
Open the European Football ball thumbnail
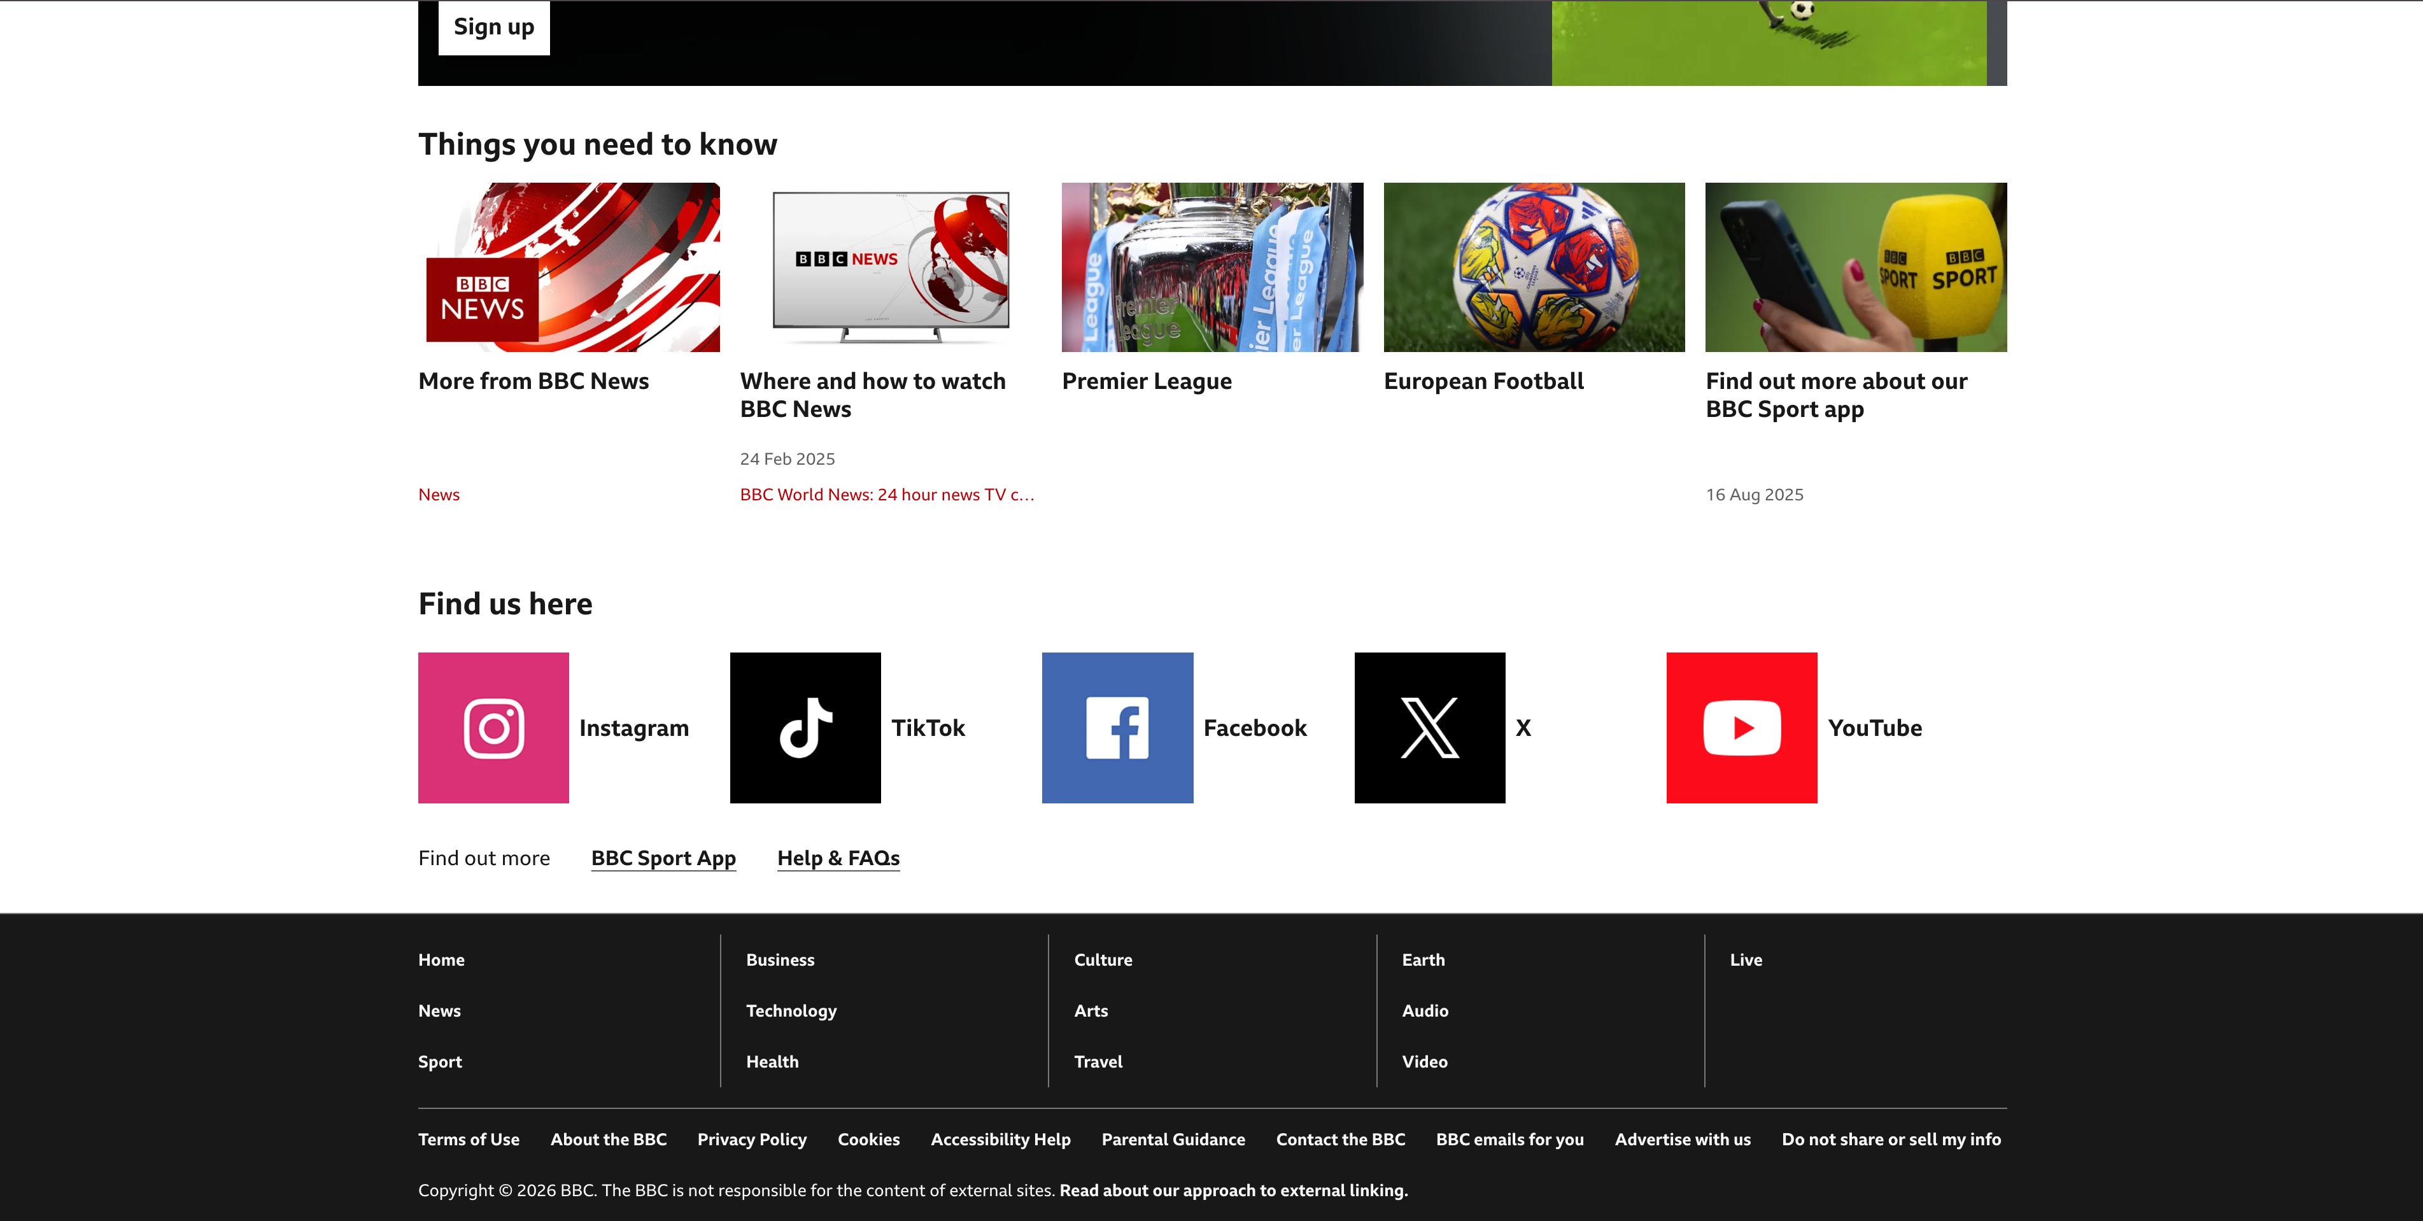coord(1534,267)
